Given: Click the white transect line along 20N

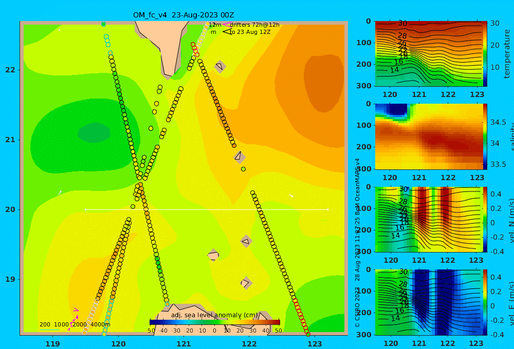Looking at the screenshot, I should (207, 209).
